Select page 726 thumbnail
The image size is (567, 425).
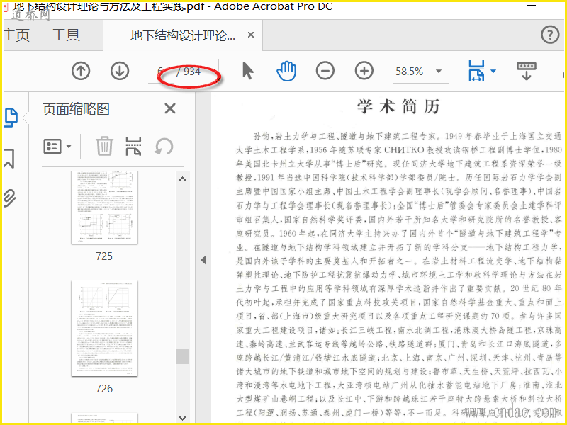pos(104,328)
